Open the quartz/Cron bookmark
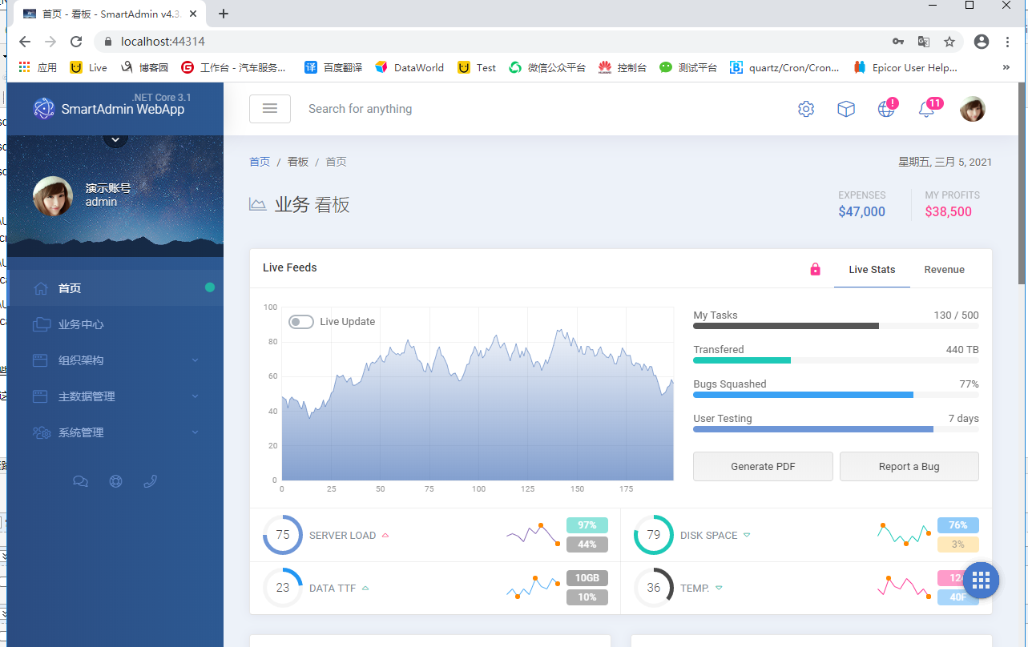Screen dimensions: 1028x647 click(x=784, y=67)
